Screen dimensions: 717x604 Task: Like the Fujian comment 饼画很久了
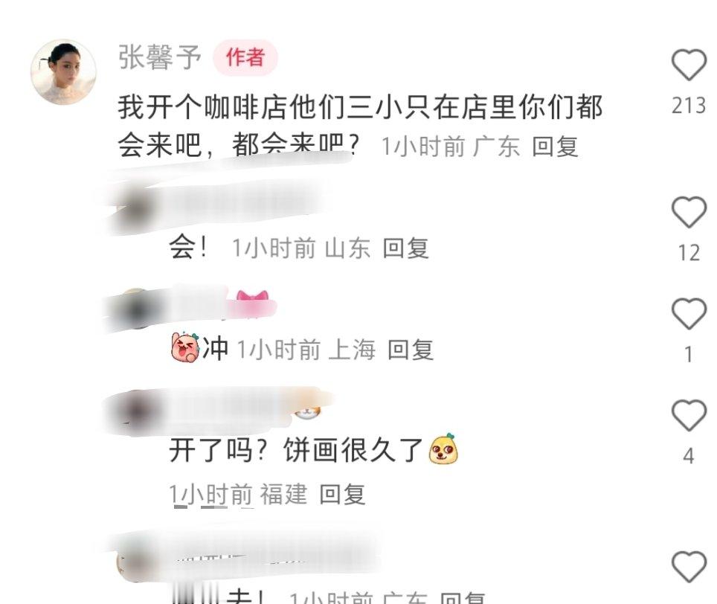pos(689,415)
